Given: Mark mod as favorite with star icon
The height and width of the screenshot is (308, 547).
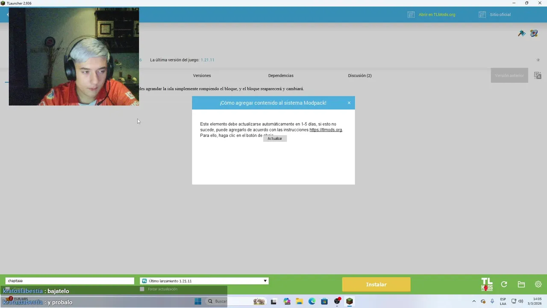Looking at the screenshot, I should pos(538,60).
